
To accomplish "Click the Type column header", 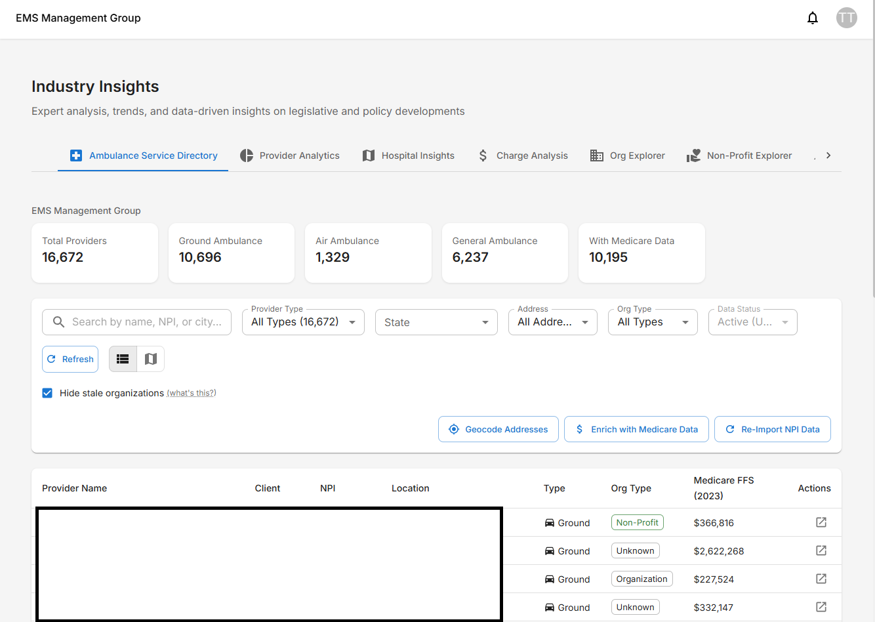I will pos(554,488).
